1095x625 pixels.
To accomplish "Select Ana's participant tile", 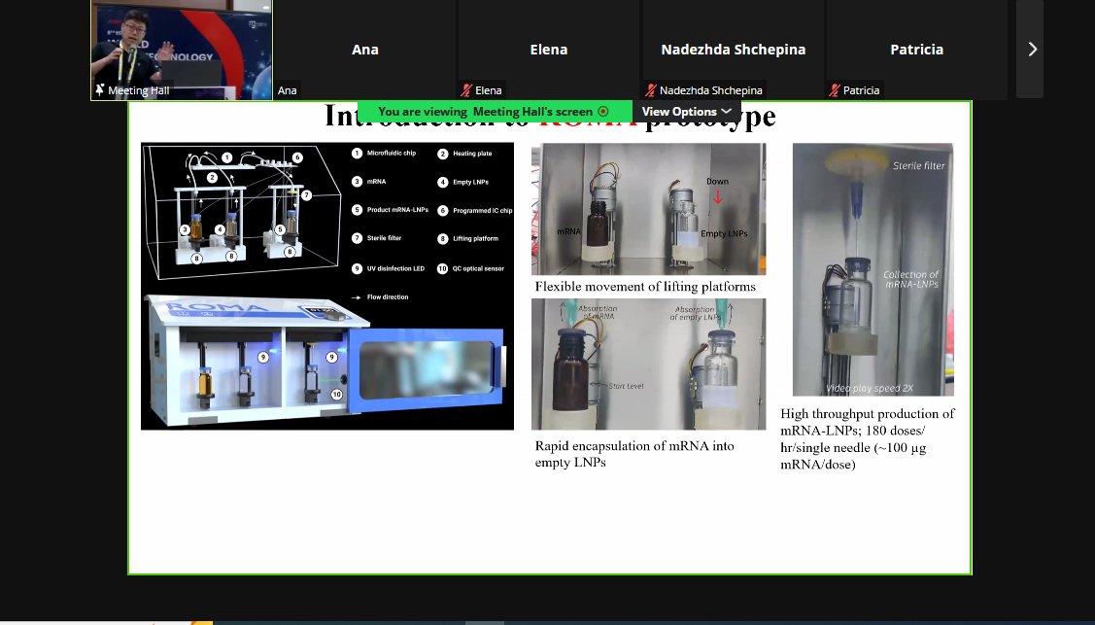I will pyautogui.click(x=365, y=49).
